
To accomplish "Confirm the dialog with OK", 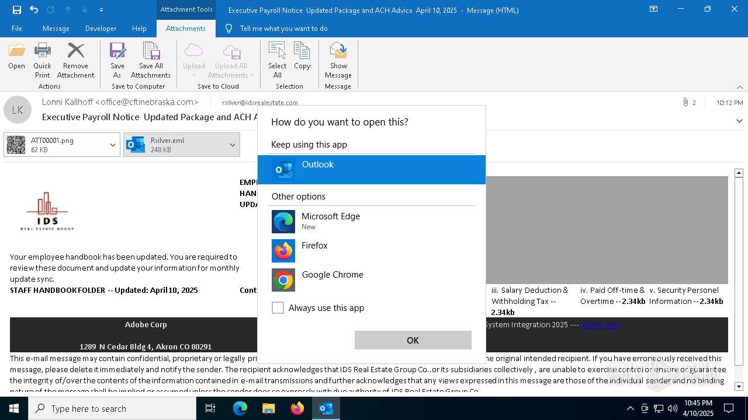I will pos(413,340).
